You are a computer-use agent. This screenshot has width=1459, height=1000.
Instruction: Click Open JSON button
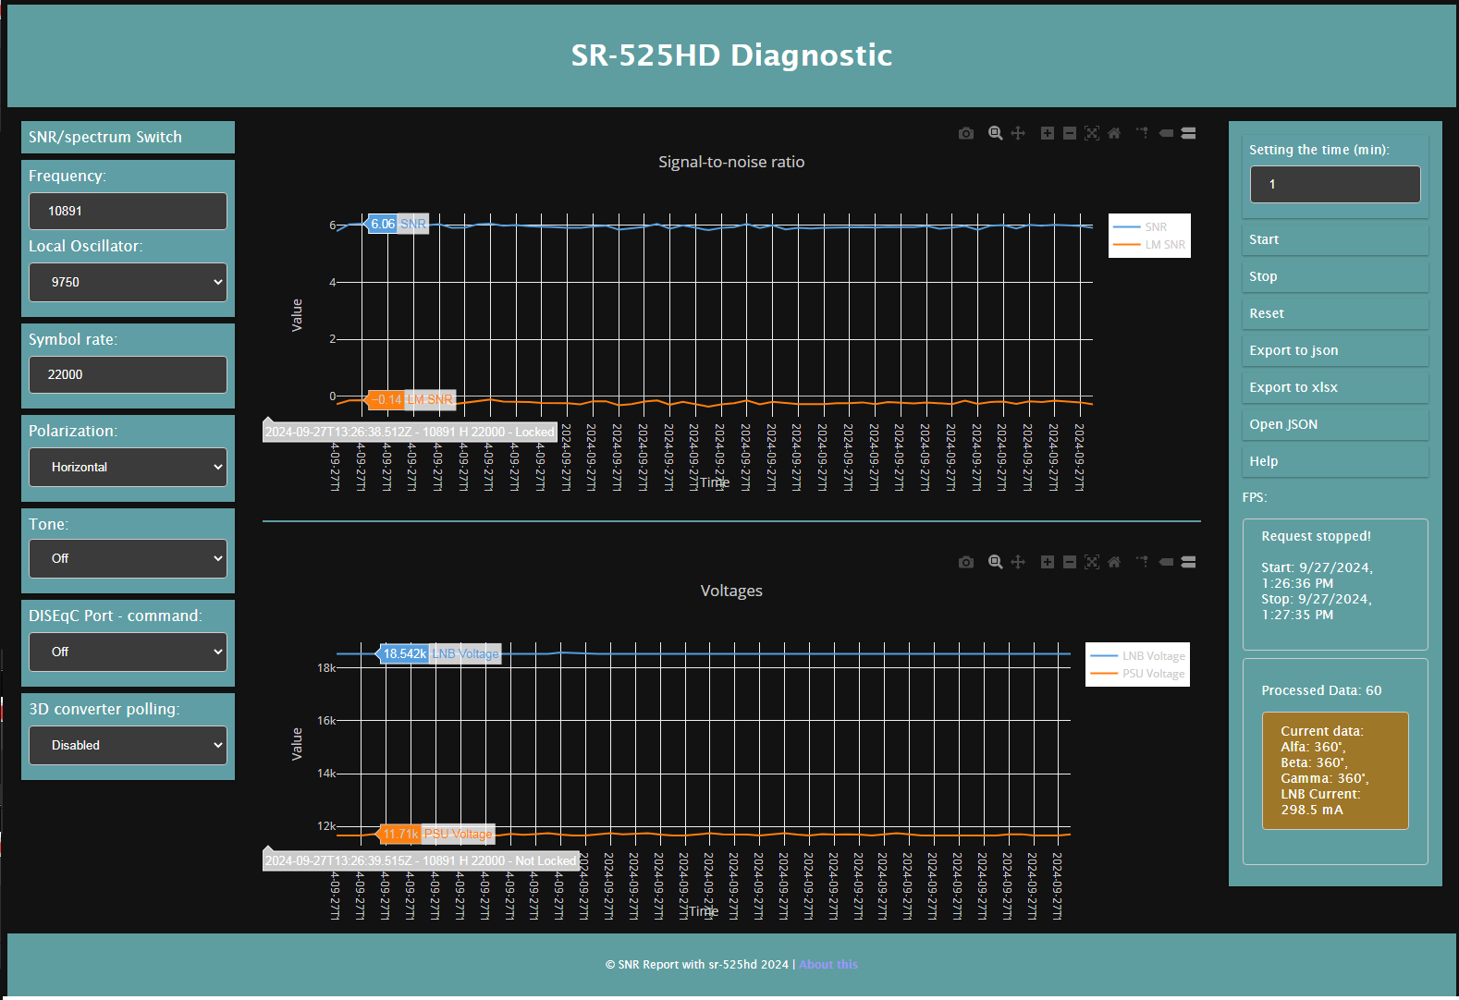click(1335, 424)
